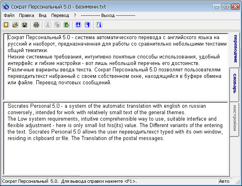Click untranslated word 'переводитьтекст' in English pane

139,132
